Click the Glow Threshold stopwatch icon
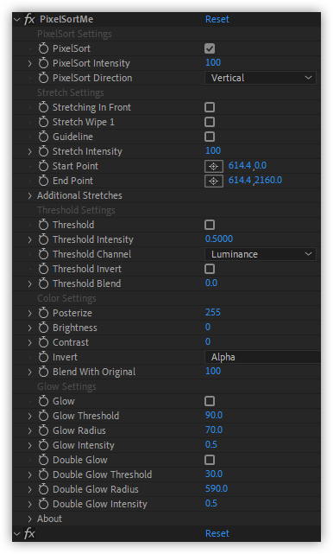This screenshot has width=333, height=554. [43, 416]
